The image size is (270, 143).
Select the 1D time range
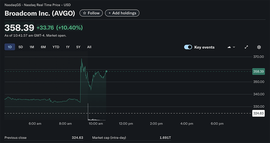[x=10, y=47]
